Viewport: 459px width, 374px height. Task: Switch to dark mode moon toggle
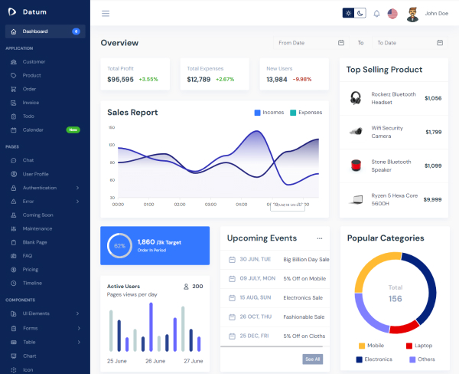coord(360,13)
